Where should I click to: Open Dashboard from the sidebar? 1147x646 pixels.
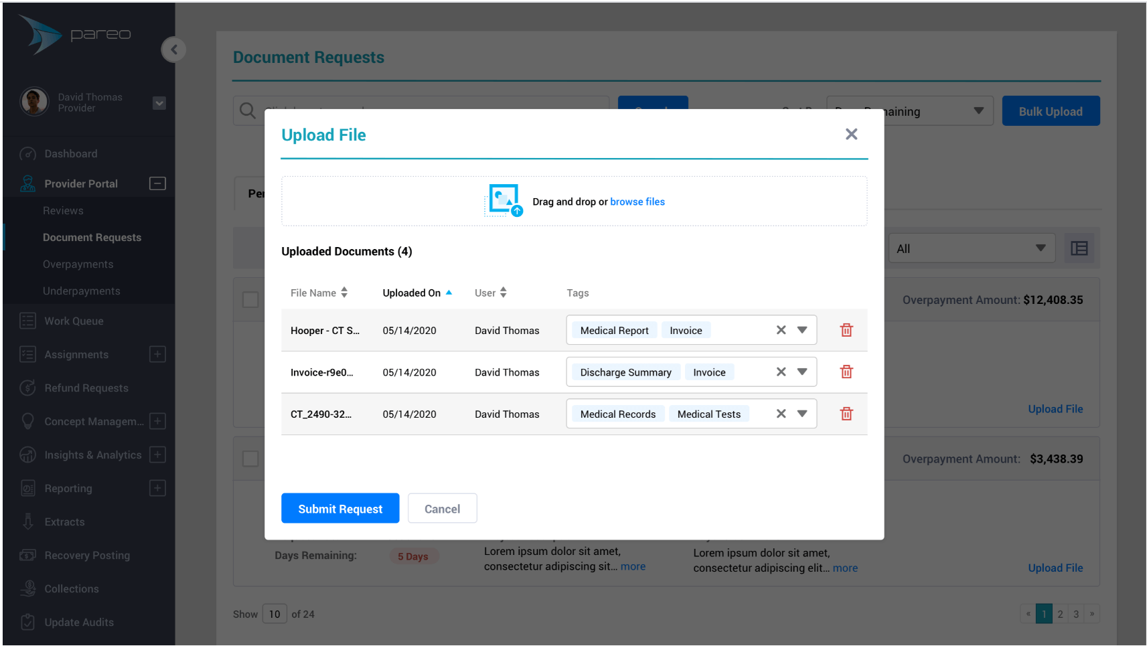(x=70, y=154)
